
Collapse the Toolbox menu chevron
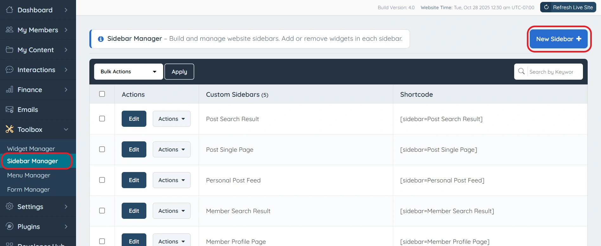66,129
